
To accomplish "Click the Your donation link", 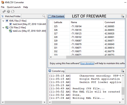I will [87, 63].
